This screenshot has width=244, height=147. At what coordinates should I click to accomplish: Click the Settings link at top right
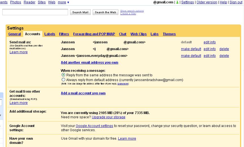pyautogui.click(x=188, y=2)
